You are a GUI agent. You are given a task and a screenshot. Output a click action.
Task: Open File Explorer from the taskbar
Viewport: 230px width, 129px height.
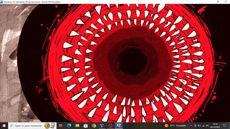[78, 126]
